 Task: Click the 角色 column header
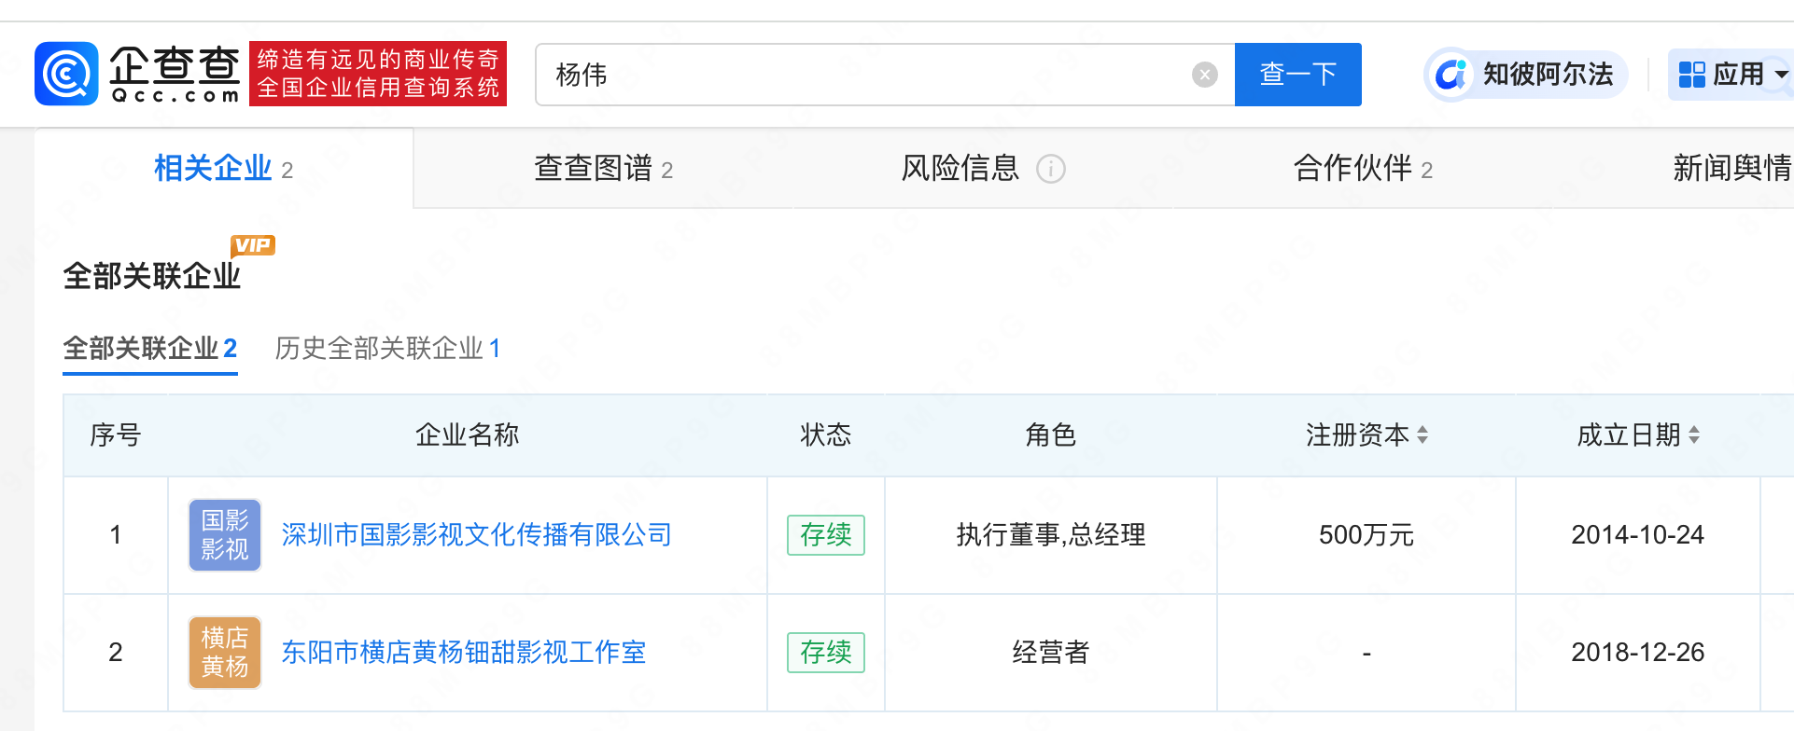[x=1051, y=434]
